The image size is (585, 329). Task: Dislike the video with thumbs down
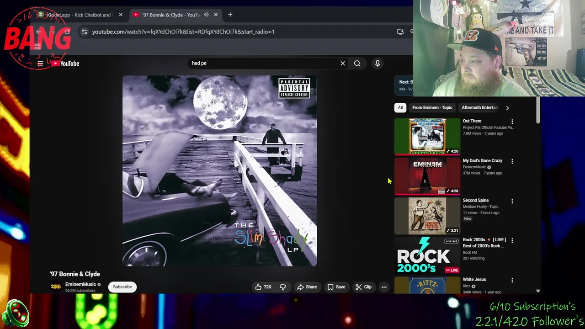click(283, 287)
